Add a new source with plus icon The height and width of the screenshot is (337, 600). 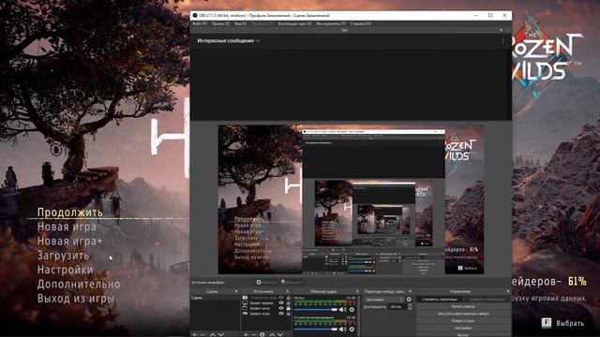246,334
